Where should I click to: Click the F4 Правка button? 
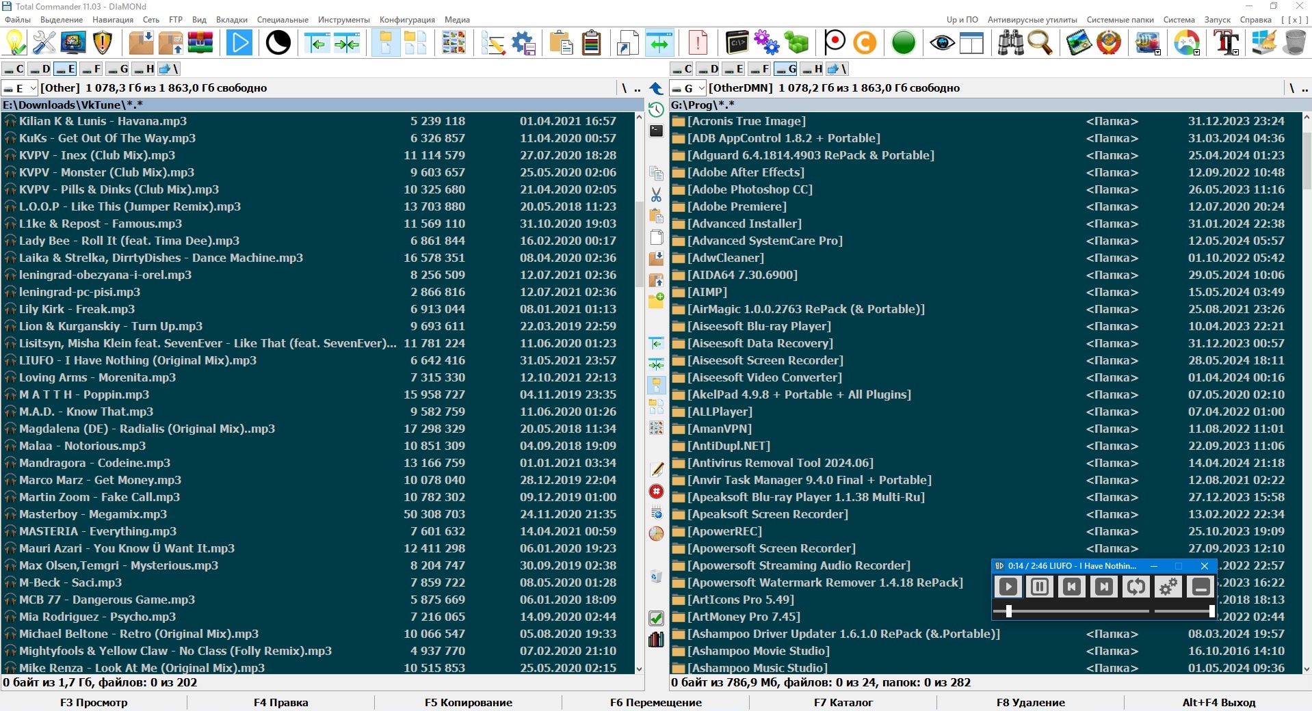point(280,702)
